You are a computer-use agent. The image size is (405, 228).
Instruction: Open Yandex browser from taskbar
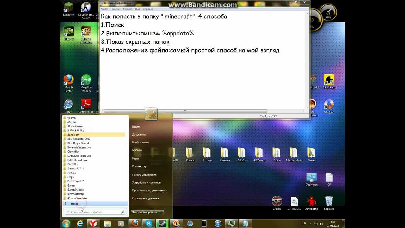click(x=94, y=224)
